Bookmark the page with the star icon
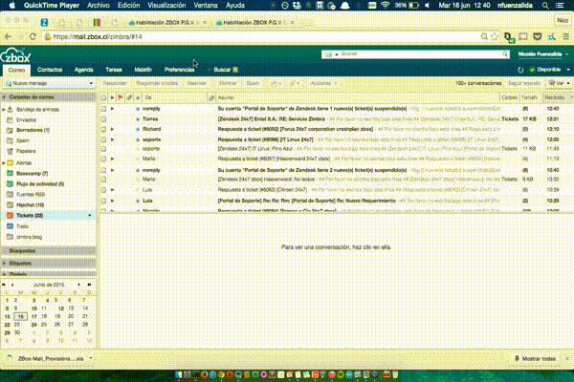The width and height of the screenshot is (574, 382). 495,36
